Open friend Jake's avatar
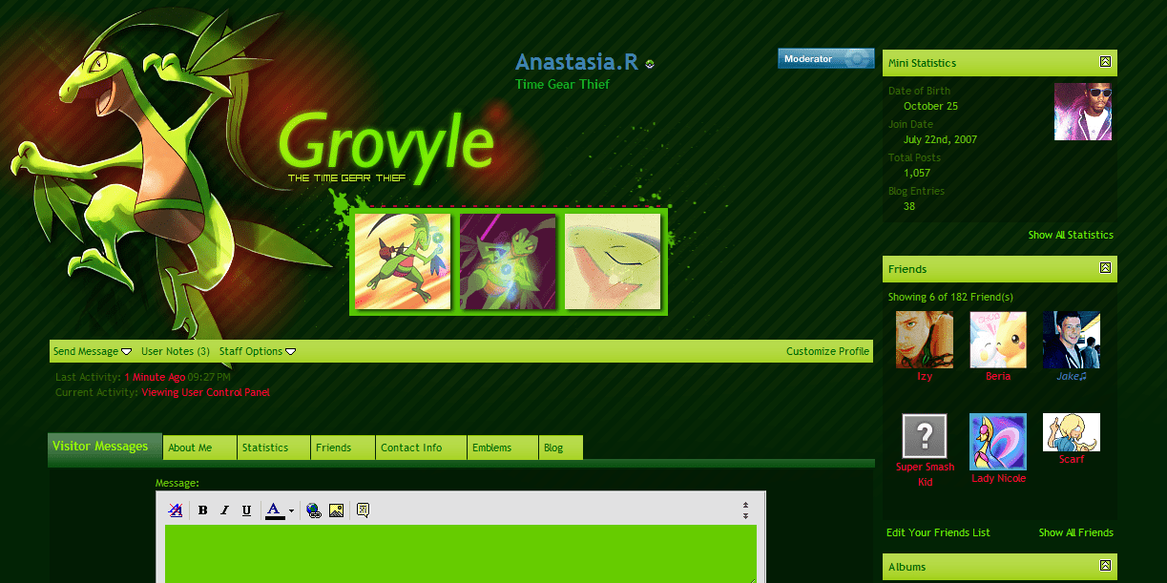1167x583 pixels. click(1072, 340)
